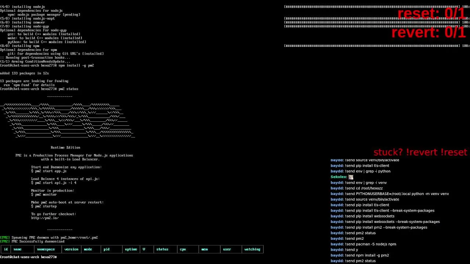Viewport: 470px width, 264px height.
Task: Select the 'namespace' column header
Action: tap(46, 249)
